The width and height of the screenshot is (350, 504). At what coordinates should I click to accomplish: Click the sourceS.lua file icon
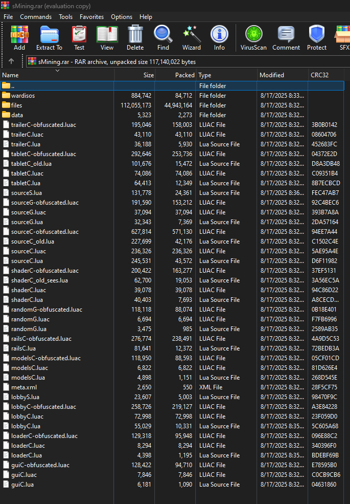[x=6, y=192]
